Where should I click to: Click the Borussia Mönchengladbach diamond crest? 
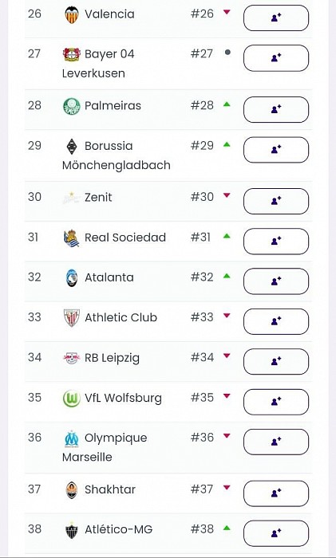[72, 146]
